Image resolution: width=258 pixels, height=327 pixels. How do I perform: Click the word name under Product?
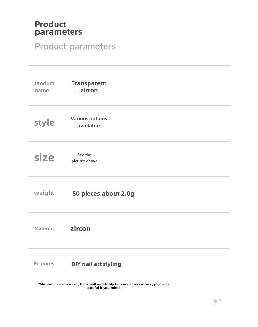coord(42,91)
